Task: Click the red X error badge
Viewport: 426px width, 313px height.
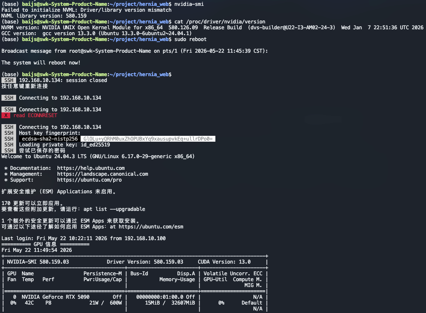Action: click(6, 115)
